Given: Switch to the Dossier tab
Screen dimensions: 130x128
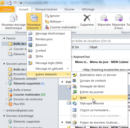Looking at the screenshot, I should (70, 9).
